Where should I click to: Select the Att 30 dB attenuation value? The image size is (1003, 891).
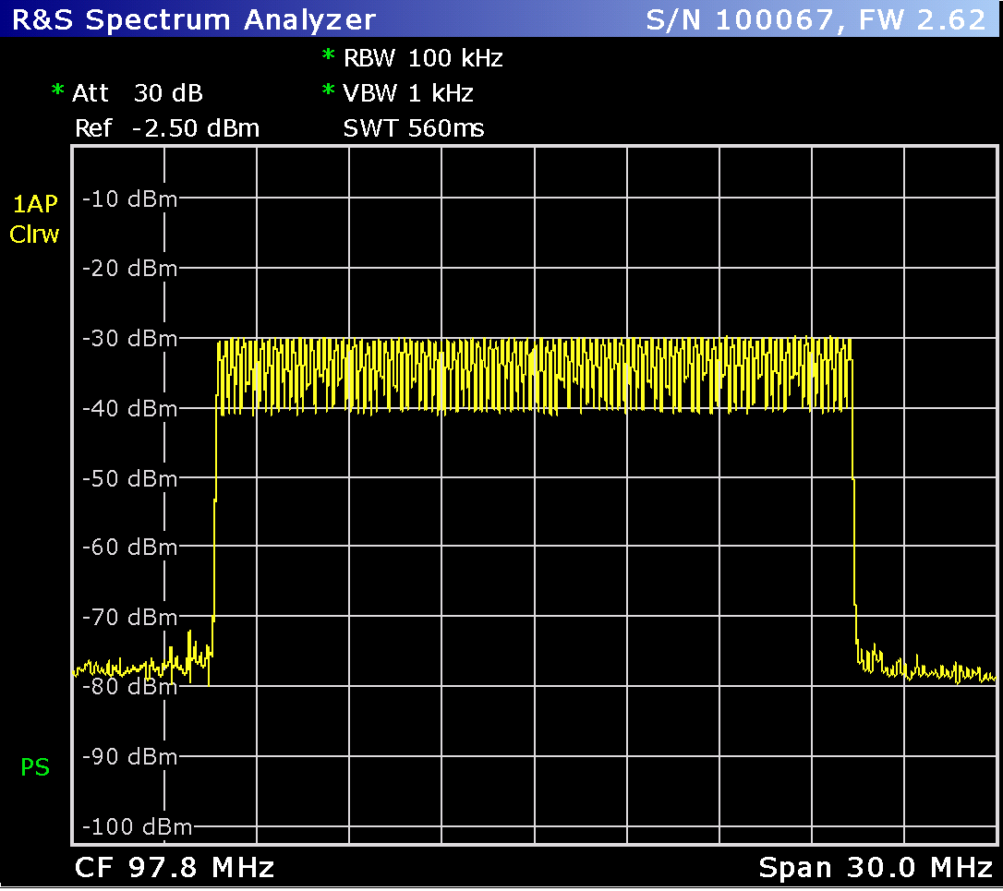click(138, 93)
